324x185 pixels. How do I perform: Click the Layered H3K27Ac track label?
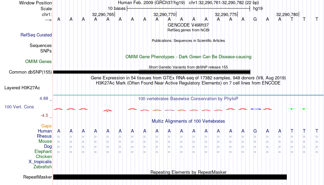point(22,88)
